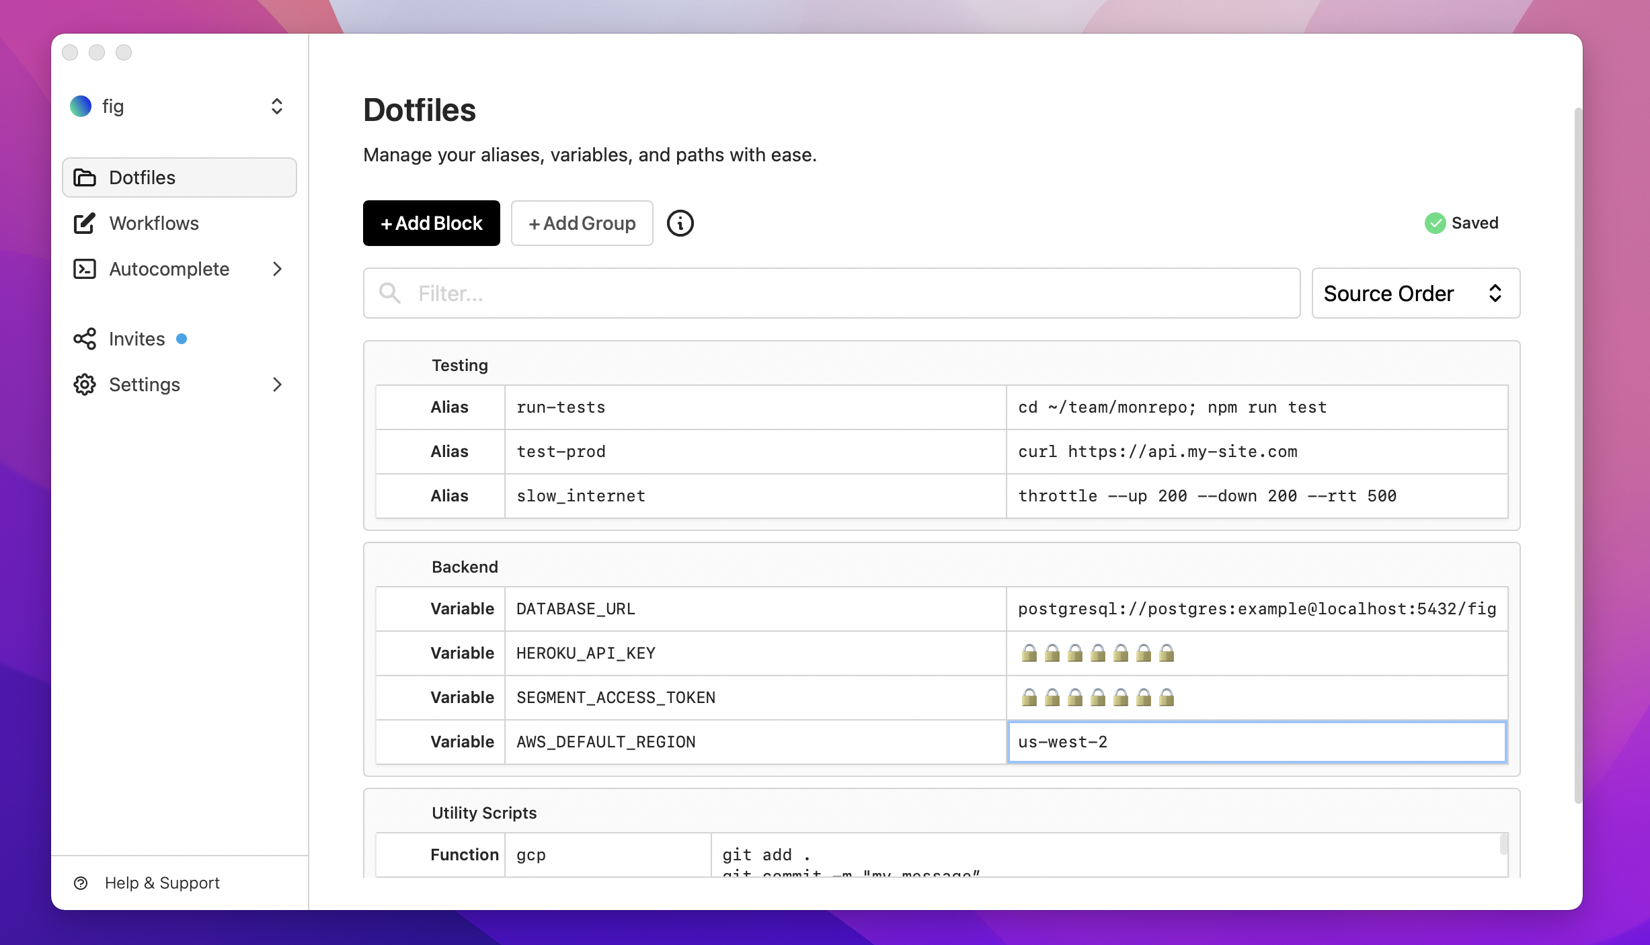Click the AWS_DEFAULT_REGION value field us-west-2
1650x945 pixels.
1257,742
